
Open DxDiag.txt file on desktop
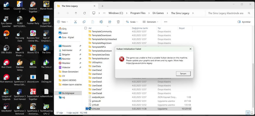pyautogui.click(x=46, y=78)
